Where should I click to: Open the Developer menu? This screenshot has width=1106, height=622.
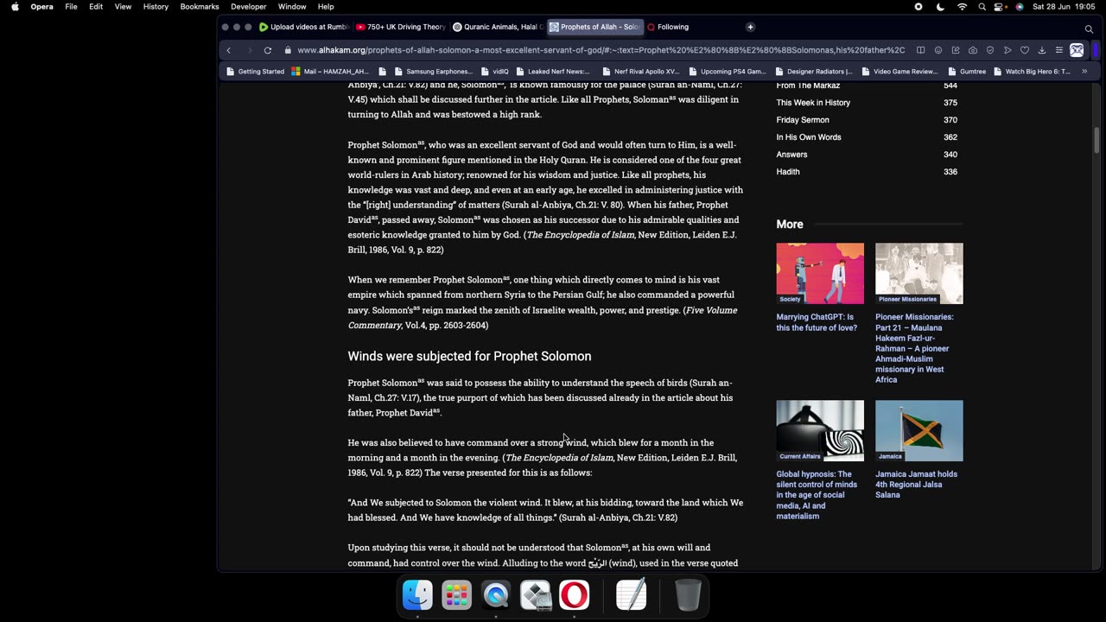[248, 6]
